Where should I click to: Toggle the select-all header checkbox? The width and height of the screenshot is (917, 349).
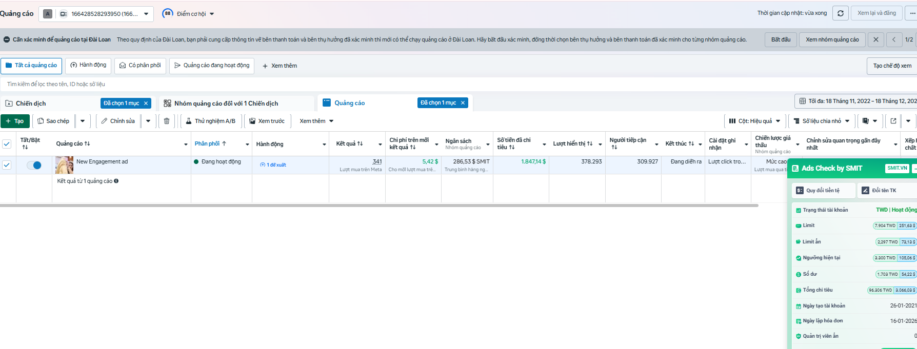click(7, 144)
